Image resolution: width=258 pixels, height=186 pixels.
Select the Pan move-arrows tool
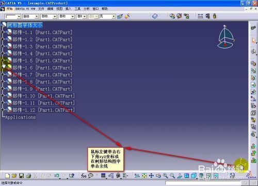pos(151,176)
